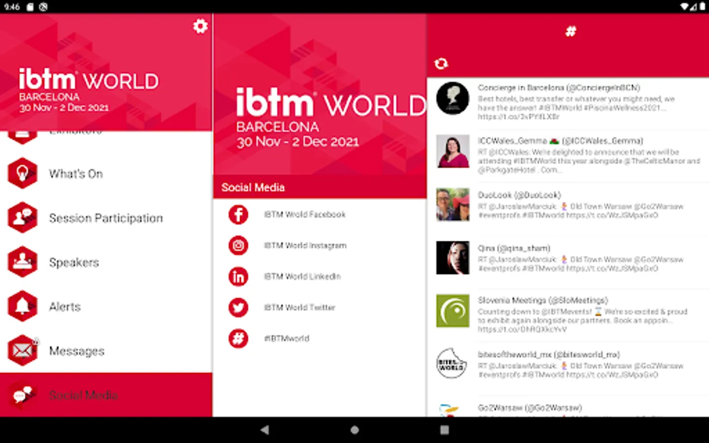Tap the Instagram circle icon
Screen dimensions: 709x443
click(238, 246)
